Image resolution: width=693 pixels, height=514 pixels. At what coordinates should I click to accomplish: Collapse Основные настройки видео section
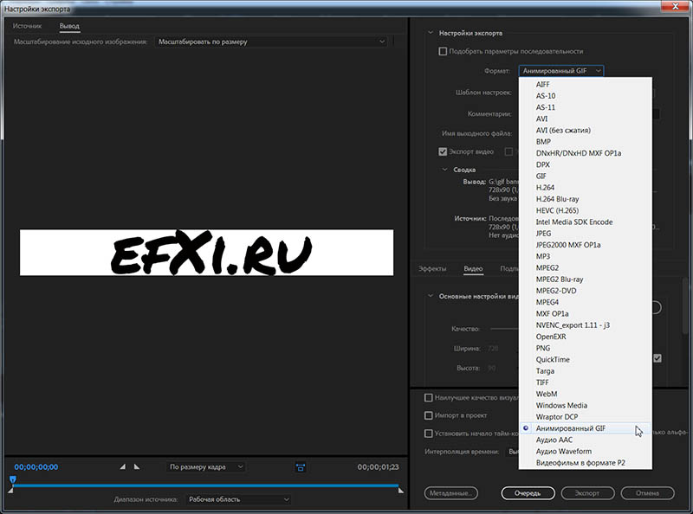coord(431,296)
